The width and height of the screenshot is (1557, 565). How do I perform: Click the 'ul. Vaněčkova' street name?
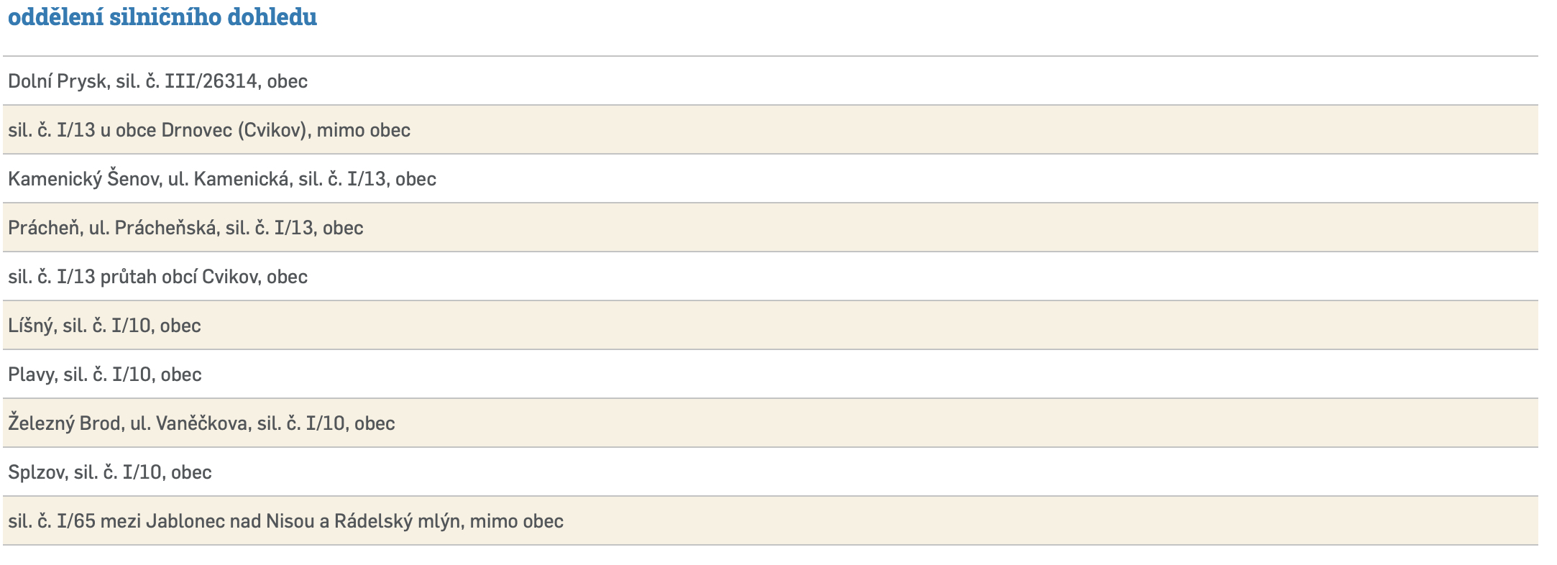190,423
